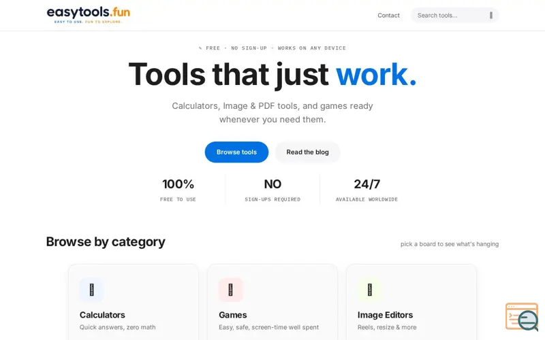Click the 'FREE · NO SIGN-UP' tagline

pos(272,48)
